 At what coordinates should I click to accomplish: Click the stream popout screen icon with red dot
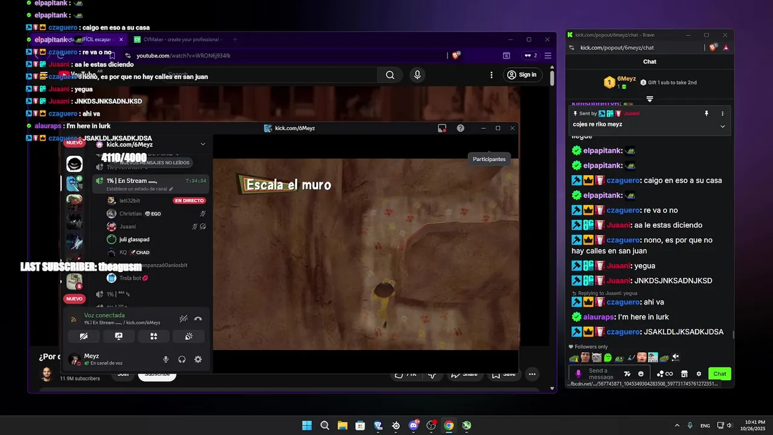442,128
